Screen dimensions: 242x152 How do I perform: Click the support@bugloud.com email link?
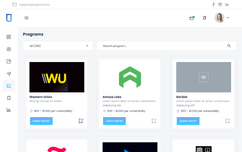(x=34, y=5)
